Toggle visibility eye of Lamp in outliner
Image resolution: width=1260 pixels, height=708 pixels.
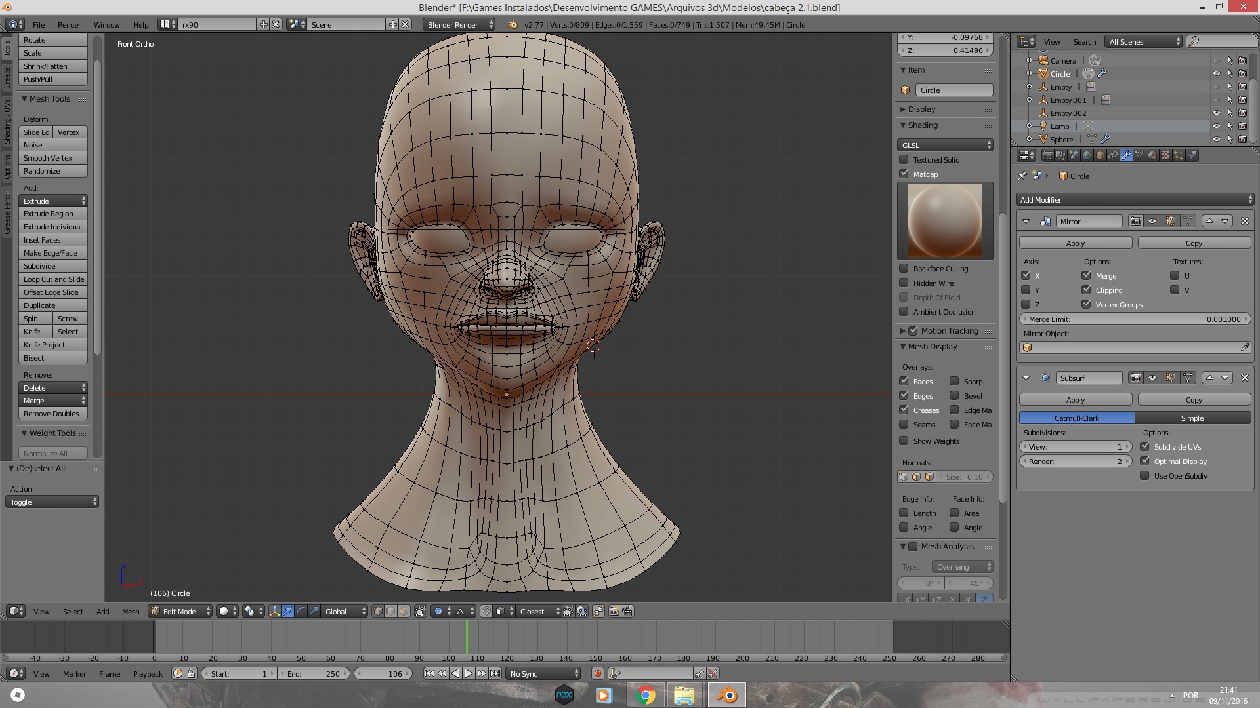point(1217,126)
